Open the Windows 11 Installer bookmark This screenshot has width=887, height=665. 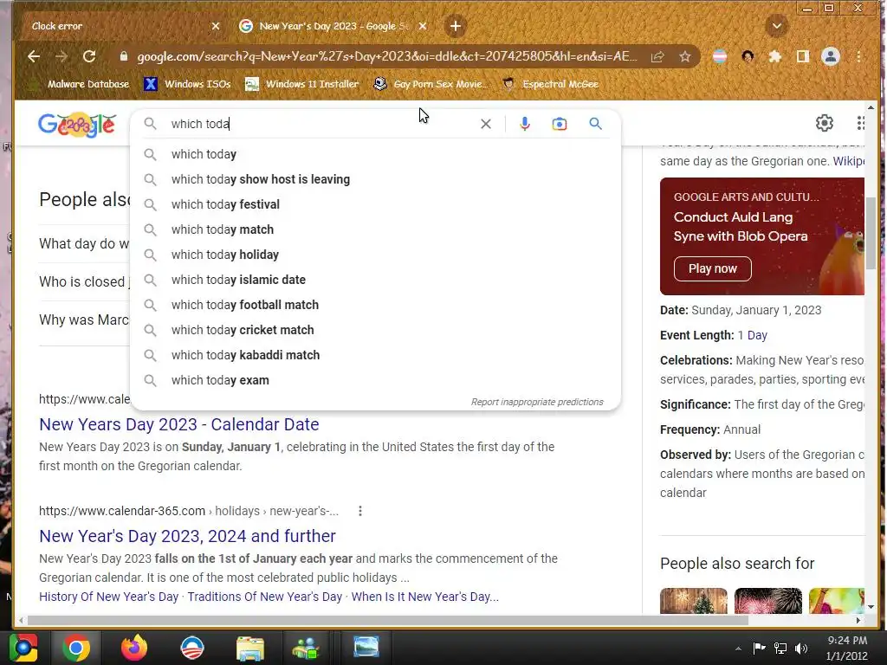tap(302, 84)
